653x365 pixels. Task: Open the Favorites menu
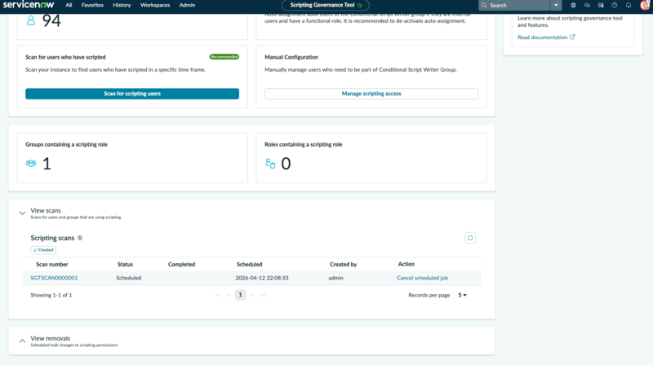tap(92, 5)
